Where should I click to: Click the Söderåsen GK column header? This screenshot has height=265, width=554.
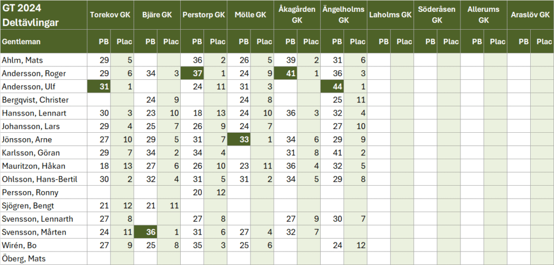pos(437,15)
